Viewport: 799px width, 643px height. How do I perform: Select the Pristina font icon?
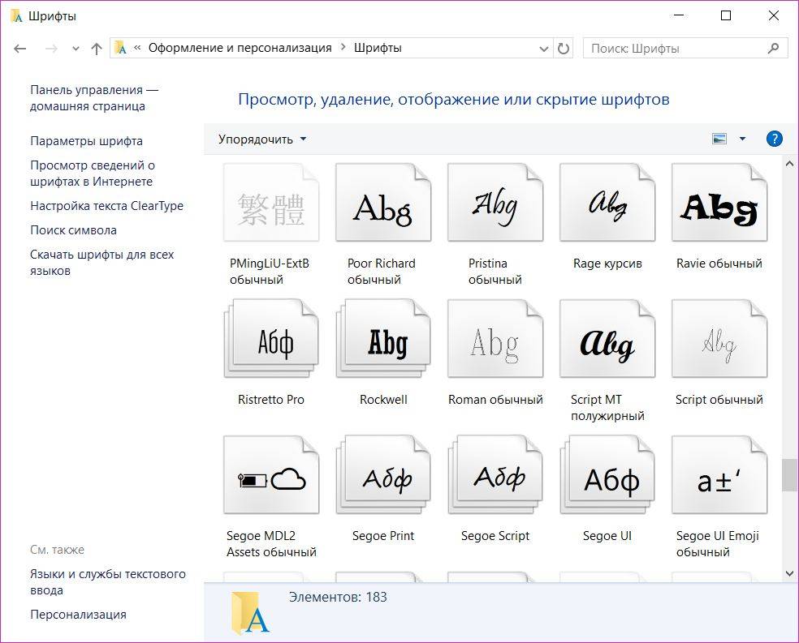pos(495,203)
